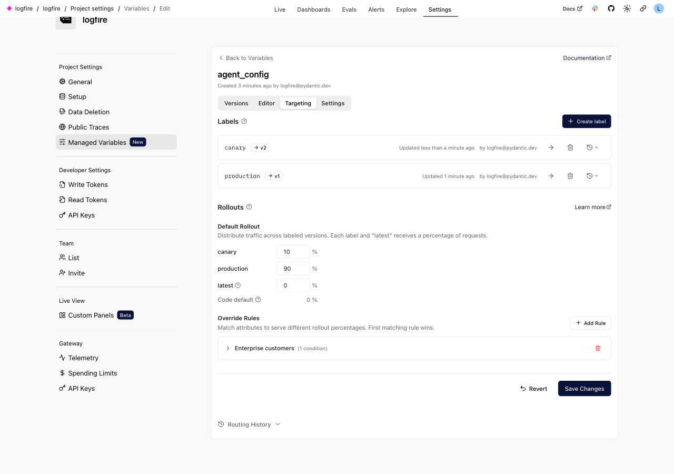Expand the Enterprise customers rule
The image size is (674, 474).
[x=228, y=348]
